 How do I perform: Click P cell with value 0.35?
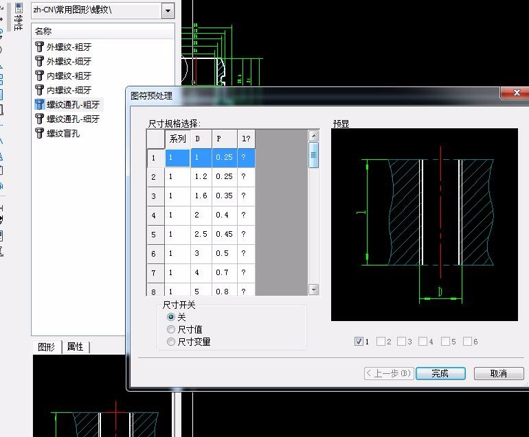(225, 196)
